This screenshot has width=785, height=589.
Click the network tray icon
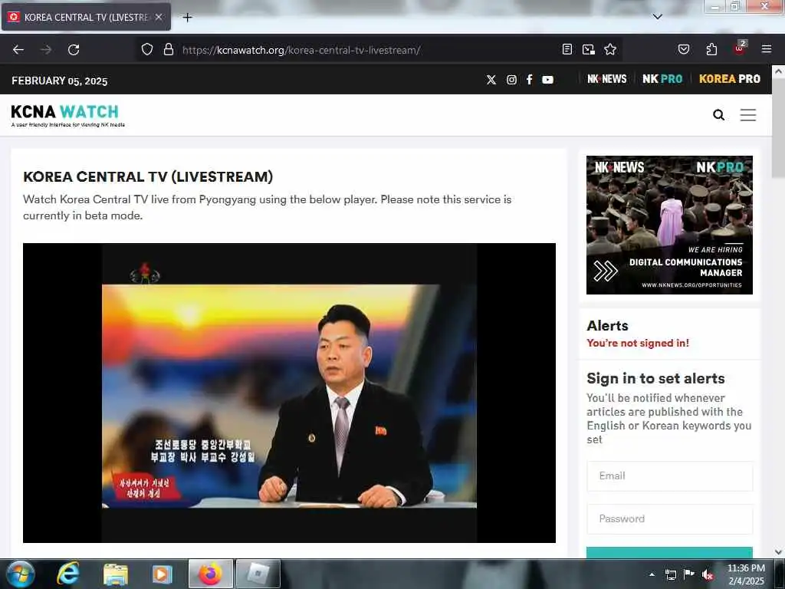click(x=671, y=574)
